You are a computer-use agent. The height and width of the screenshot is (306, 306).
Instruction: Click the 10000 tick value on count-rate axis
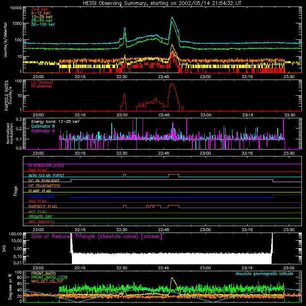tap(16, 8)
